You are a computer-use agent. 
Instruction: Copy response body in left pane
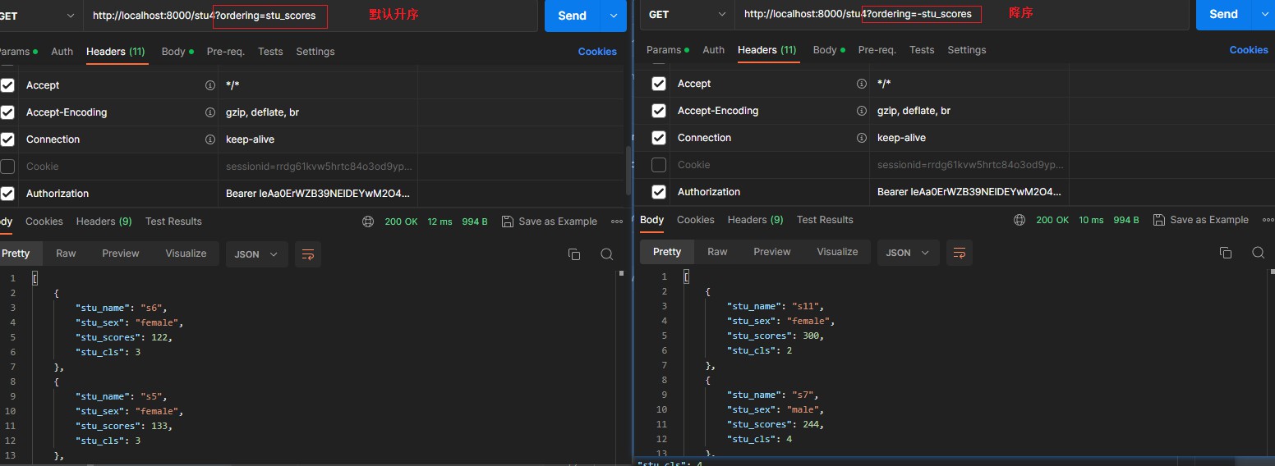574,254
